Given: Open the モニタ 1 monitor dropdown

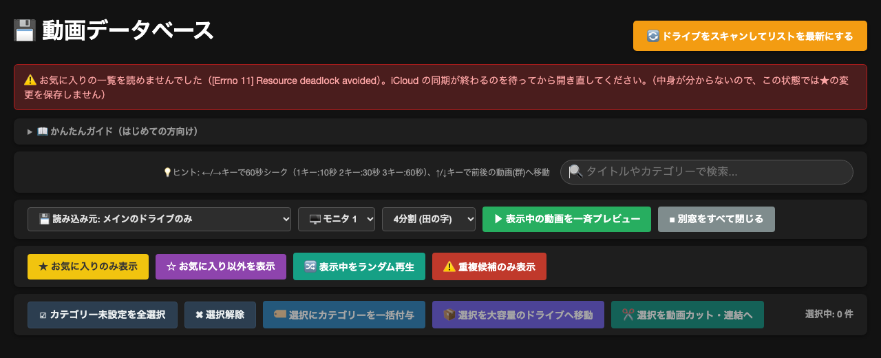Looking at the screenshot, I should (x=337, y=219).
